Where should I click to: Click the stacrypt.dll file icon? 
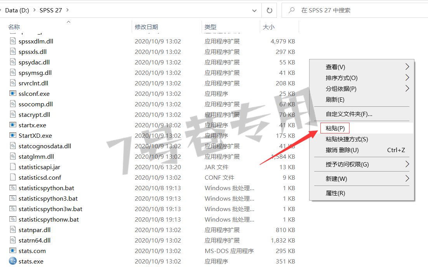click(x=13, y=114)
